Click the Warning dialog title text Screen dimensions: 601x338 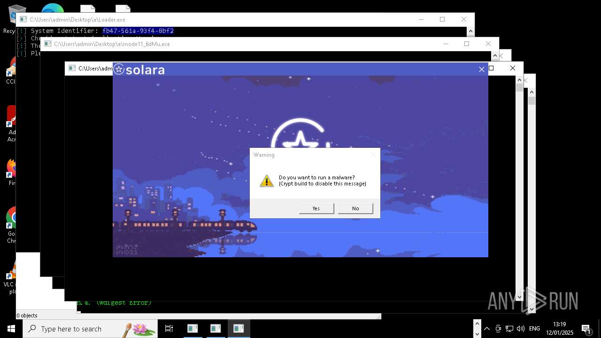(x=264, y=155)
